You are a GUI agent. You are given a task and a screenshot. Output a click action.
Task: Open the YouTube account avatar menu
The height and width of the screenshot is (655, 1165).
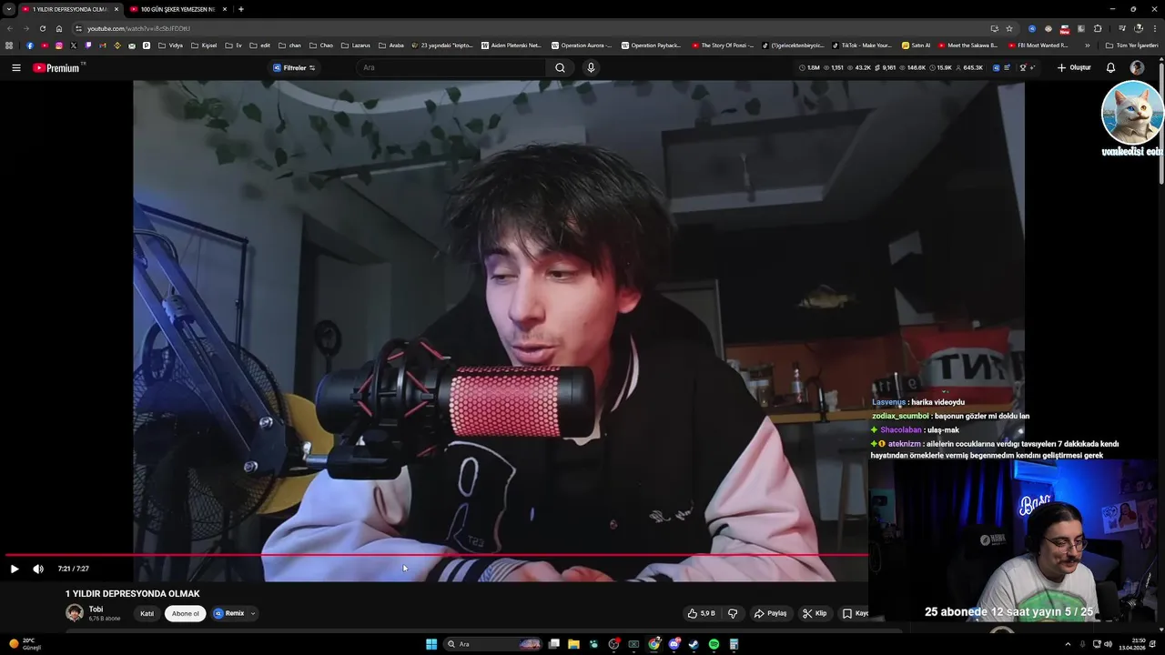(x=1137, y=67)
